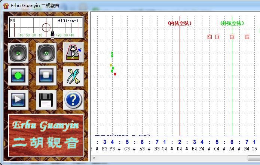
Task: Play the A4 reference tone speaker
Action: point(46,53)
